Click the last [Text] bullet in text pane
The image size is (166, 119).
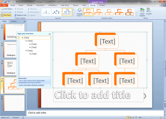34,54
